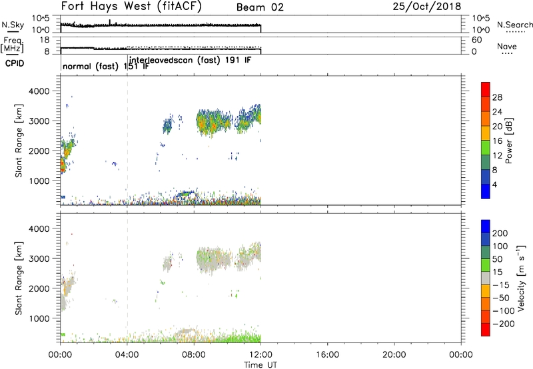The width and height of the screenshot is (533, 369).
Task: Click the "20:00" time axis label
Action: 394,355
